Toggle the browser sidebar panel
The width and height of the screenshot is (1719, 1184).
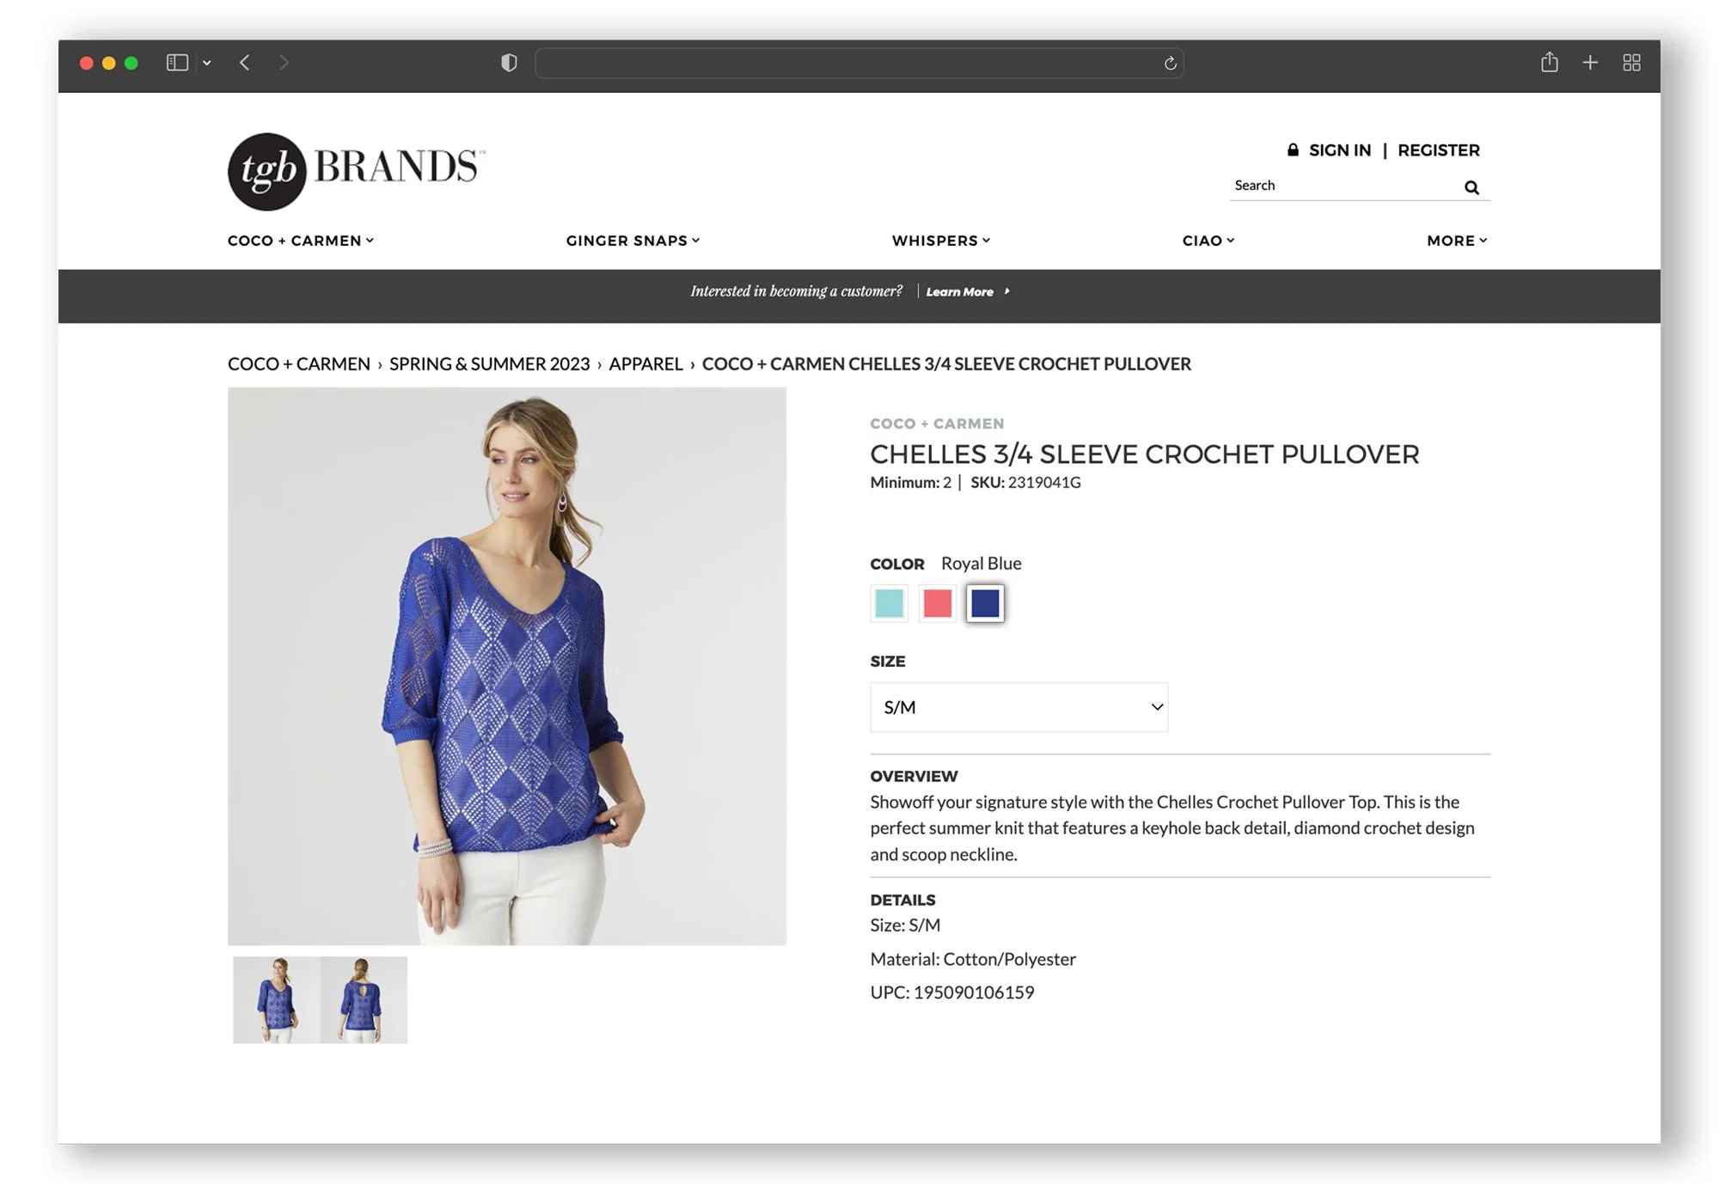point(177,63)
